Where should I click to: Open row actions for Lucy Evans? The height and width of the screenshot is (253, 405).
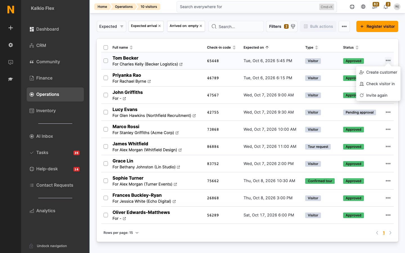coord(388,112)
